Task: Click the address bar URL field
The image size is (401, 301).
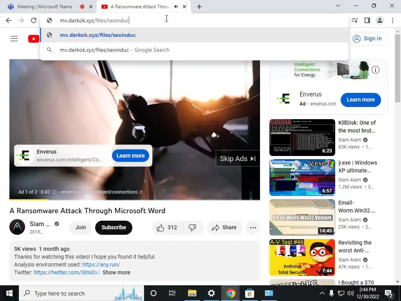Action: pos(194,20)
